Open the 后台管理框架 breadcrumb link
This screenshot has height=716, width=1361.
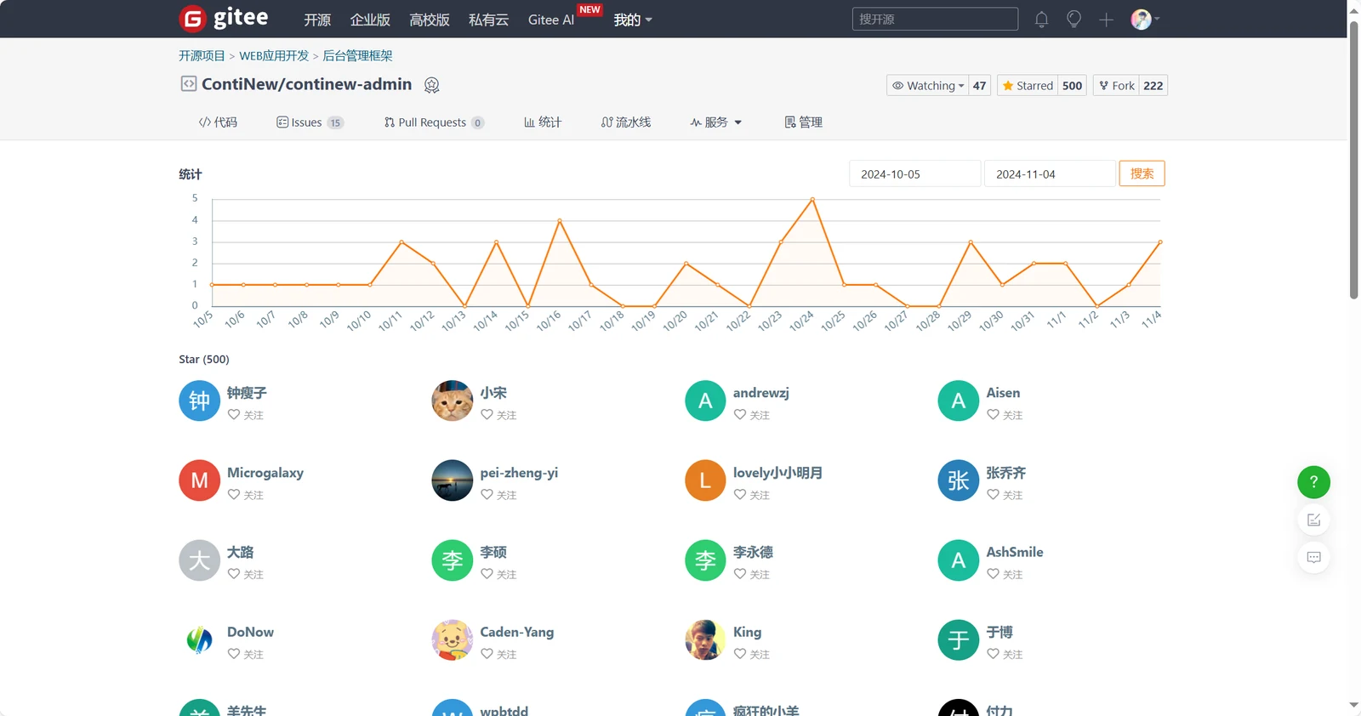click(x=357, y=55)
